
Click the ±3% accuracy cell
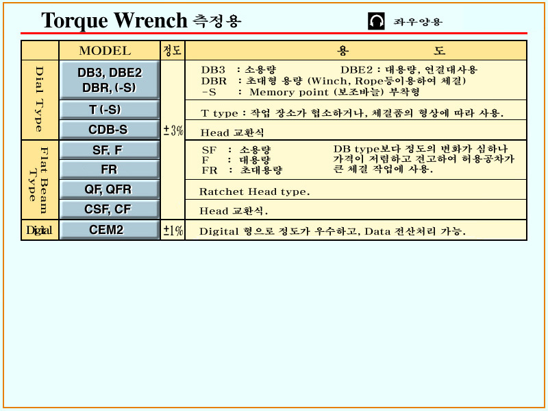tap(173, 130)
